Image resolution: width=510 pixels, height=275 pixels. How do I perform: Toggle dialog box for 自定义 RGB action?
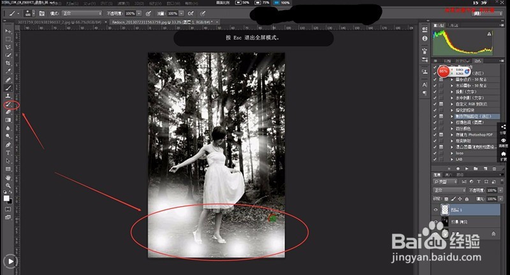click(441, 104)
